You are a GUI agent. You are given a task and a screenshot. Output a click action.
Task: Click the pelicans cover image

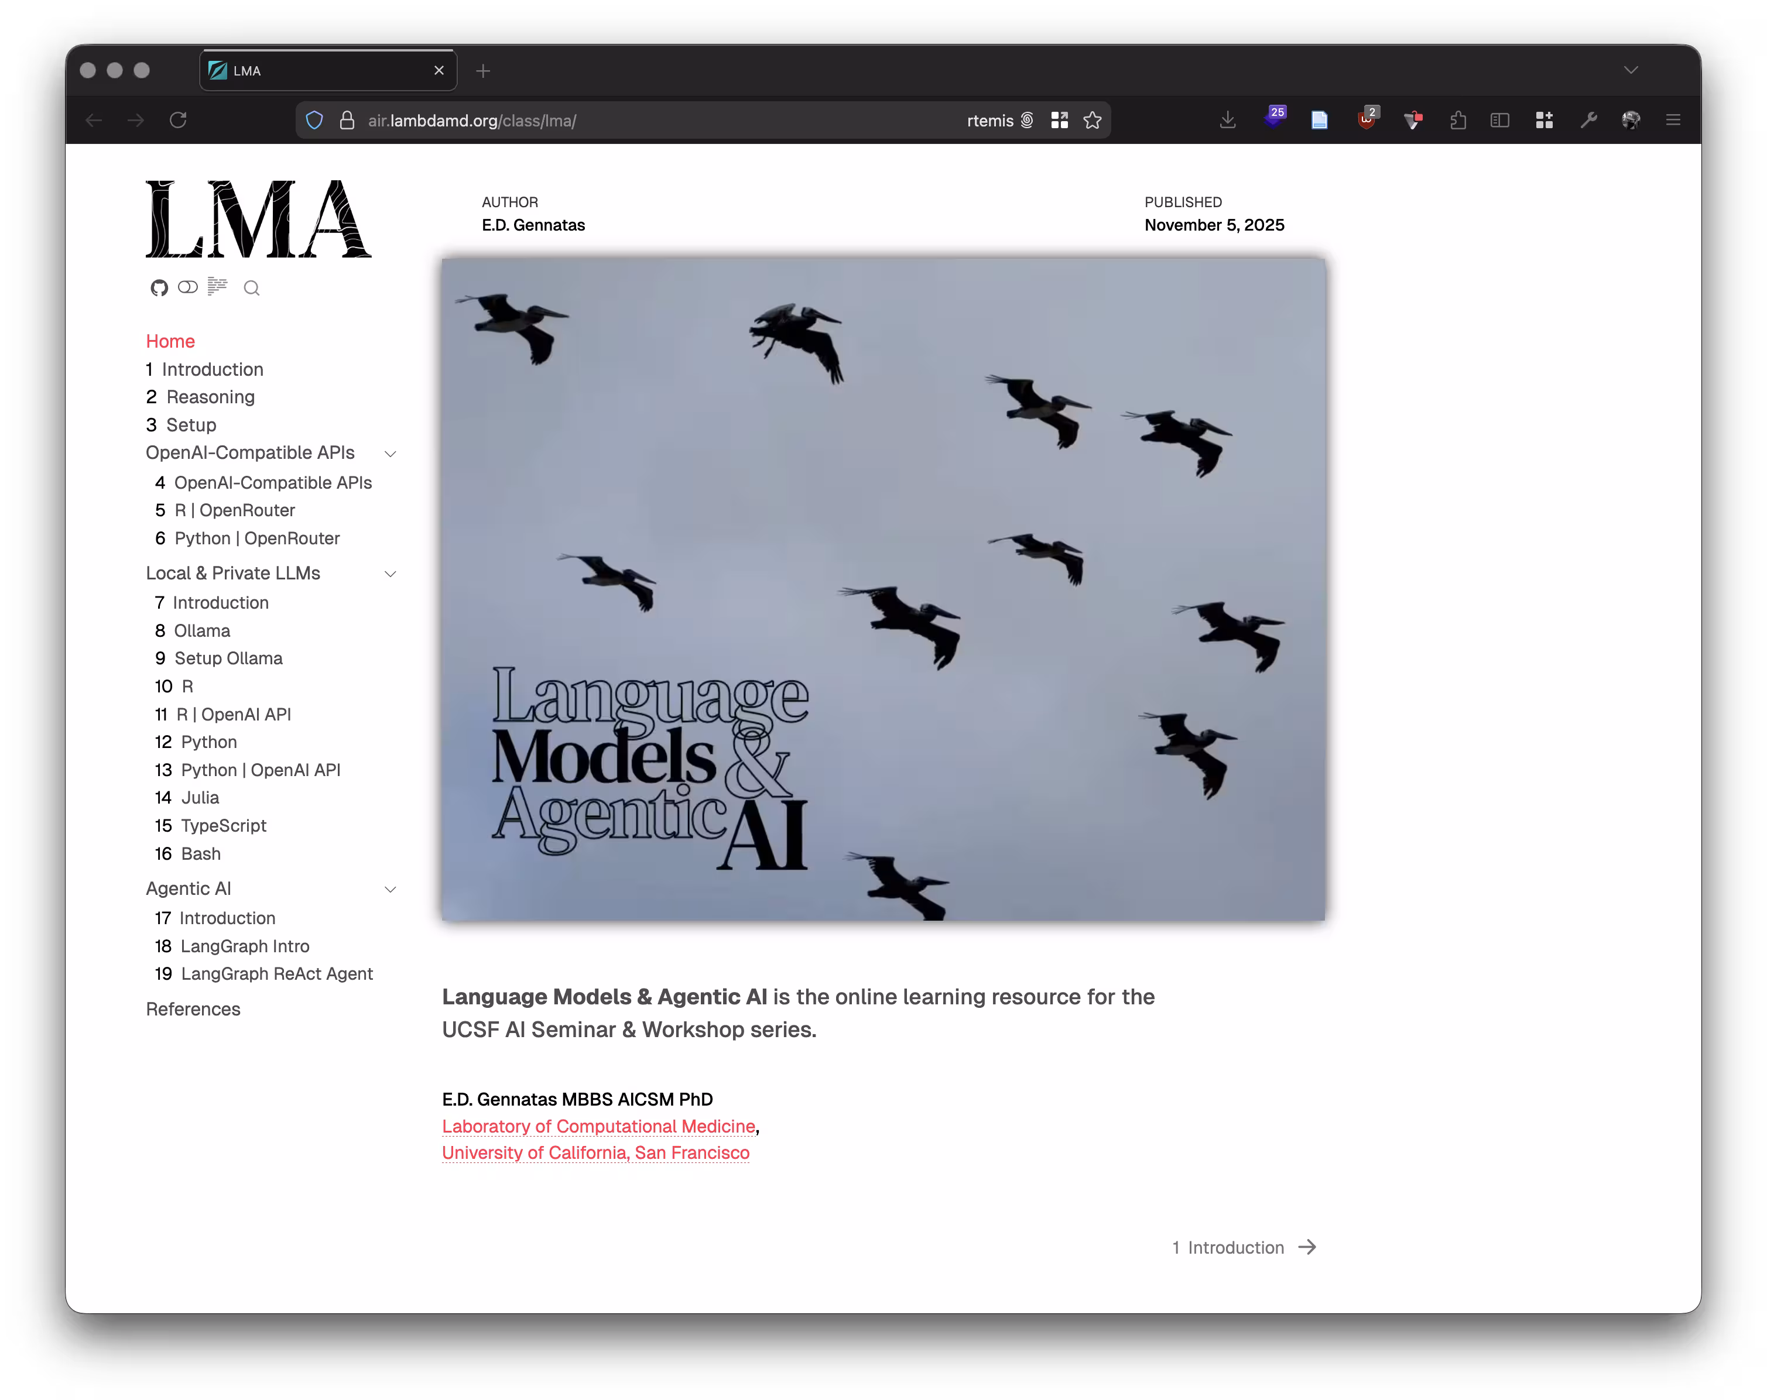883,590
